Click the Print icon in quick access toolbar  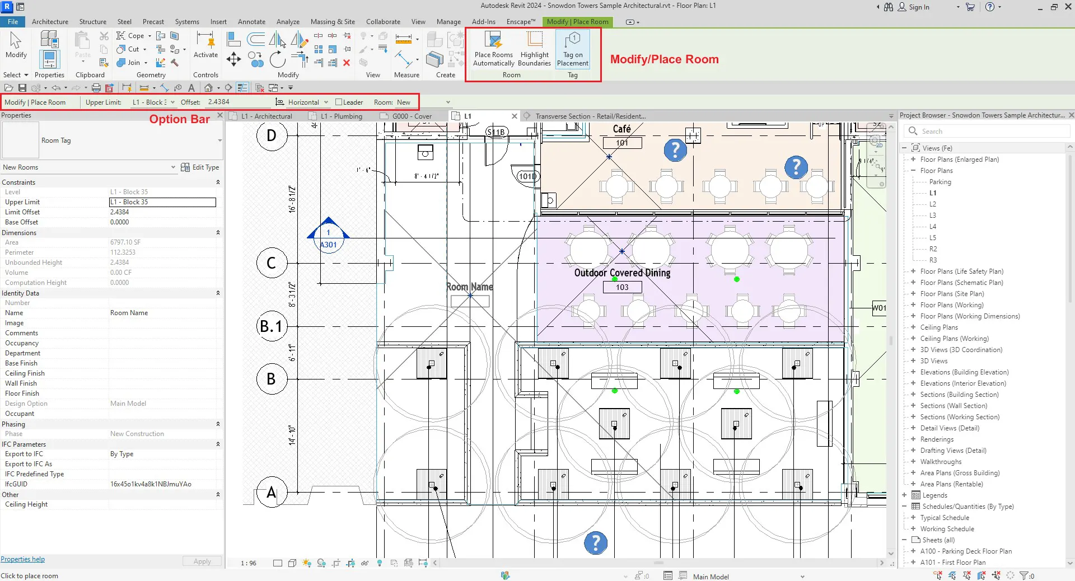96,88
